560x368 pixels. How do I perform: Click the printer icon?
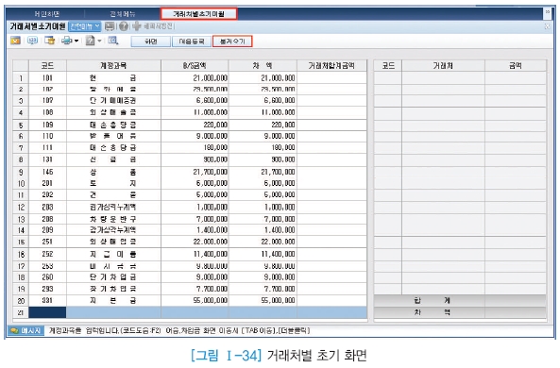pyautogui.click(x=67, y=42)
